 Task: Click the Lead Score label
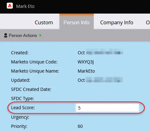pos(23,108)
